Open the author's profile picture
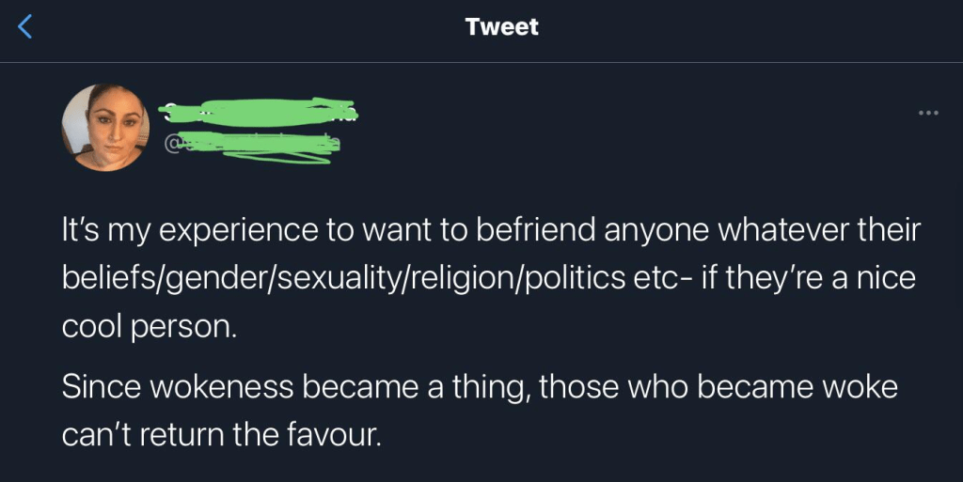The image size is (963, 482). (x=105, y=128)
